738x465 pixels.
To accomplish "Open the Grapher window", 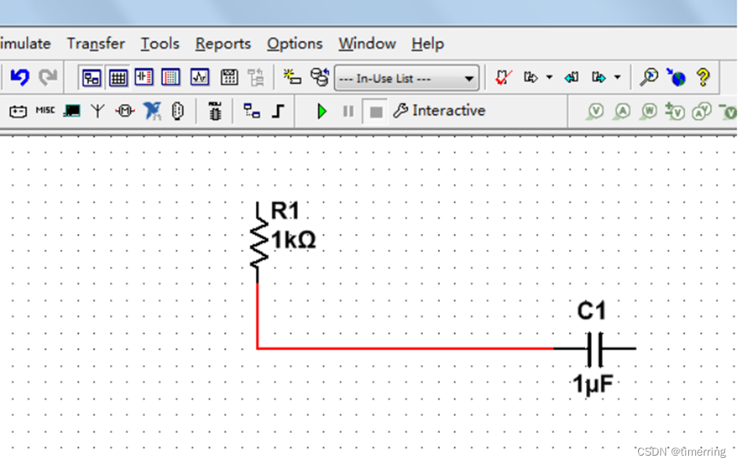I will (200, 77).
